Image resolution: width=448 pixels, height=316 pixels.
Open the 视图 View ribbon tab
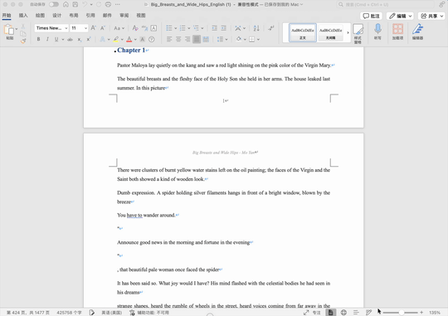[x=141, y=16]
